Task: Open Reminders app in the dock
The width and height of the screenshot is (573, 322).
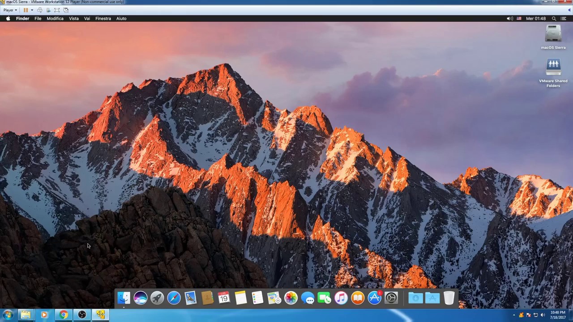Action: click(x=257, y=298)
